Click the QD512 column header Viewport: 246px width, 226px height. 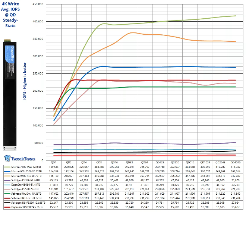[x=190, y=163]
